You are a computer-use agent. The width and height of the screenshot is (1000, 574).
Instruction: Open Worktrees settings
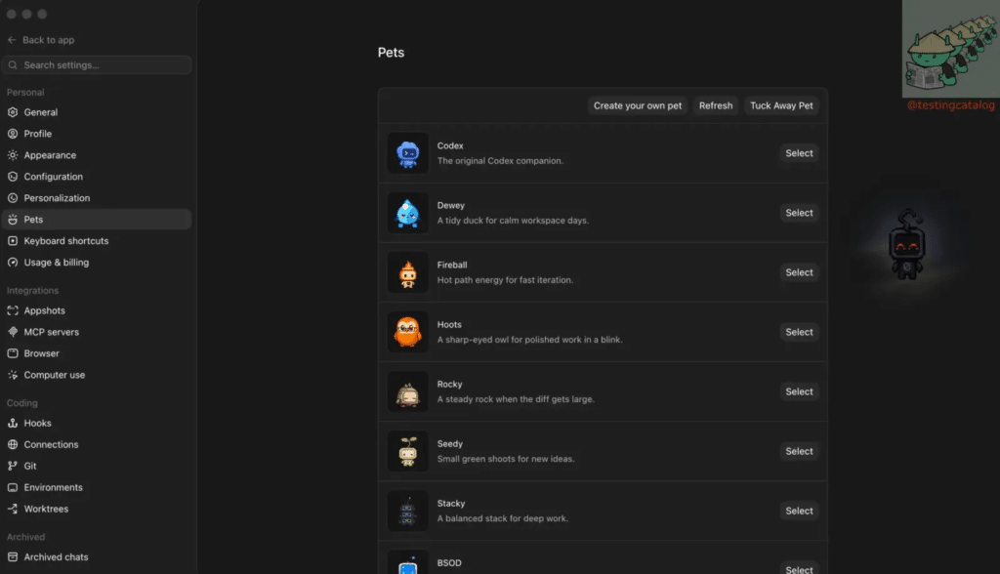[x=97, y=509]
